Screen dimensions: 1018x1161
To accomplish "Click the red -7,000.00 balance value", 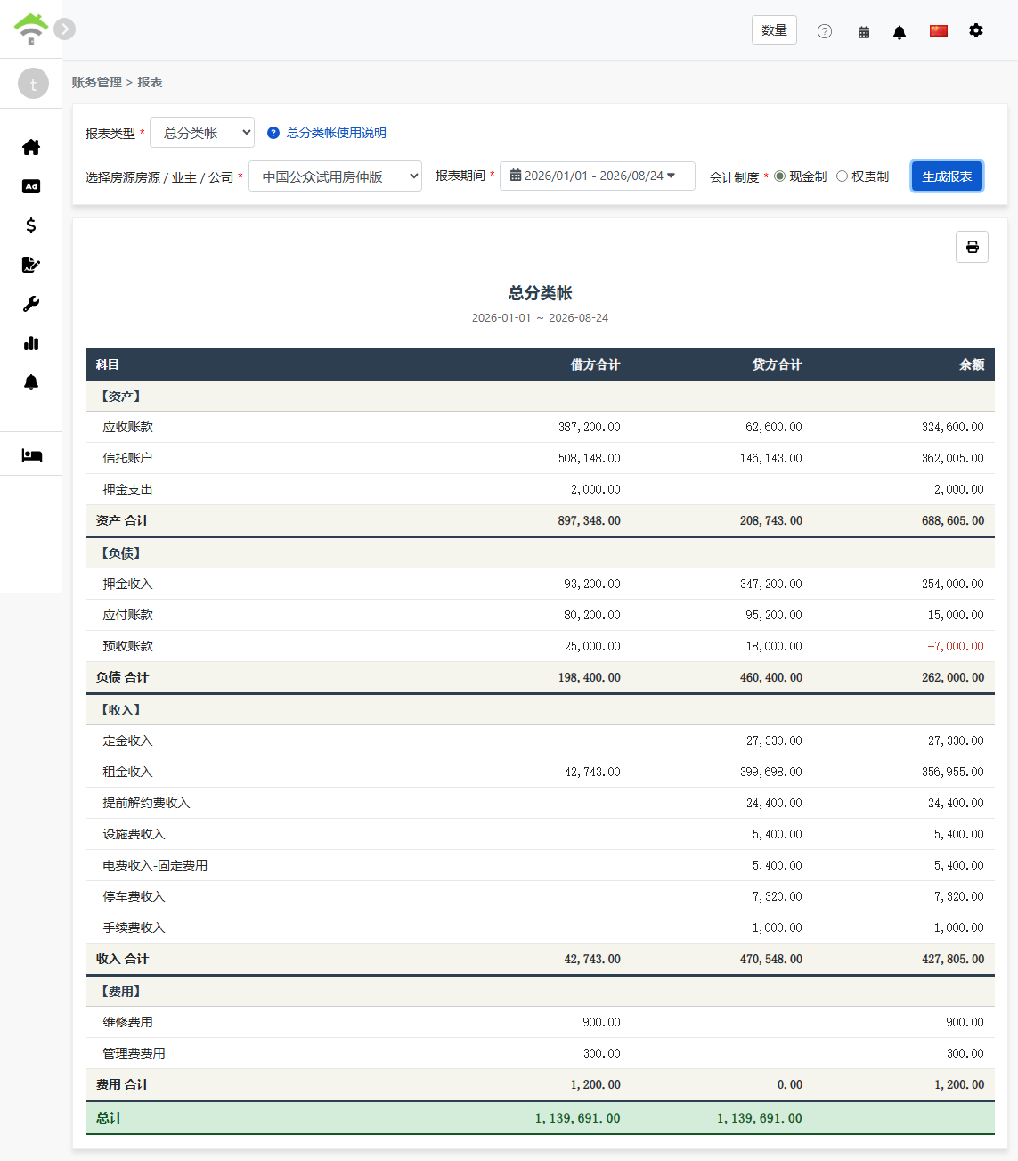I will click(x=956, y=646).
